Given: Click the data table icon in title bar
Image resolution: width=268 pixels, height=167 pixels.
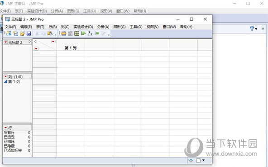Looking at the screenshot, I should pyautogui.click(x=7, y=19).
